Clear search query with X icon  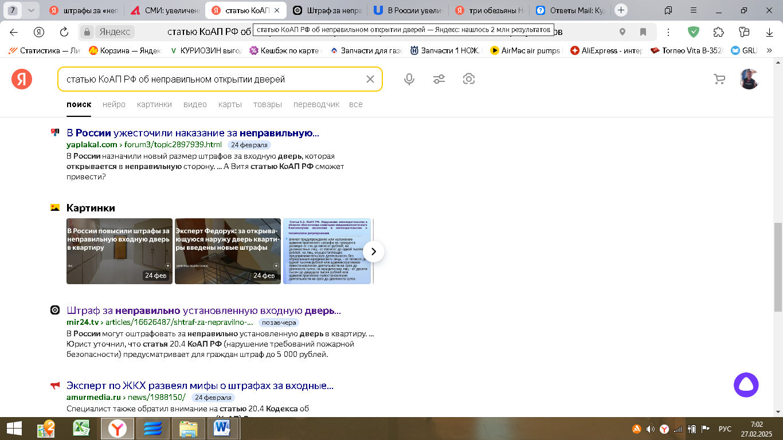tap(370, 79)
